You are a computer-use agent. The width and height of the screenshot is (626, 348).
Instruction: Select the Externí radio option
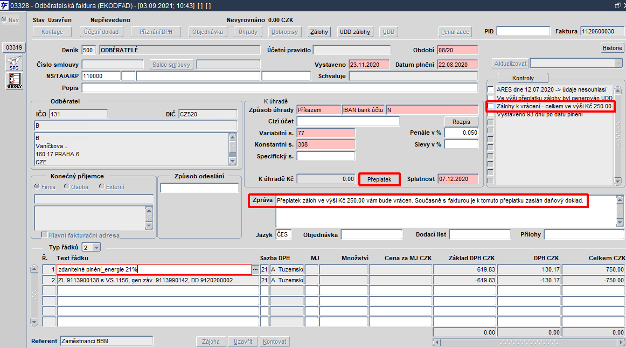(102, 187)
